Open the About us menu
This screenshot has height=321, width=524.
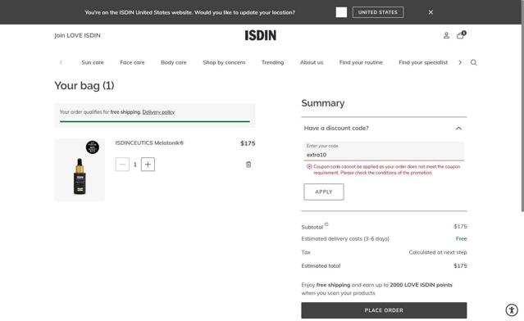(312, 62)
